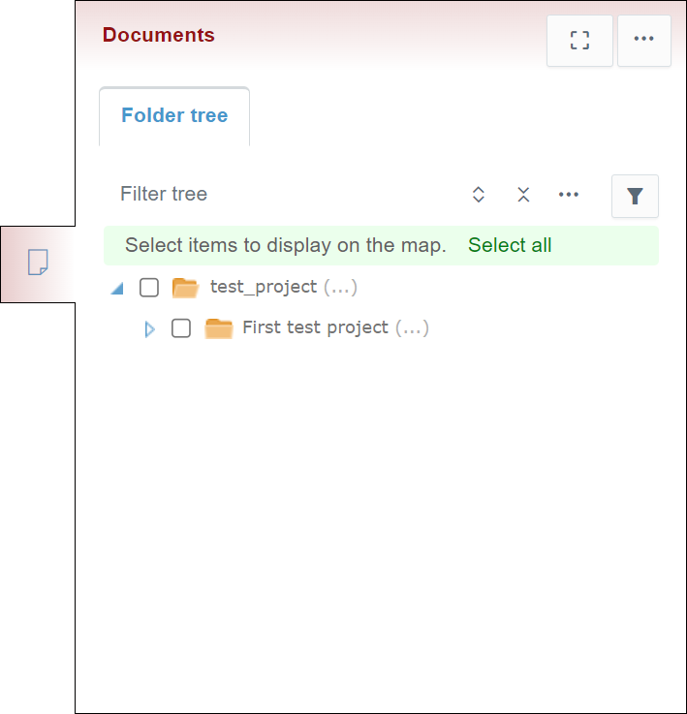Click the ellipsis next to test_project
687x714 pixels.
coord(340,287)
